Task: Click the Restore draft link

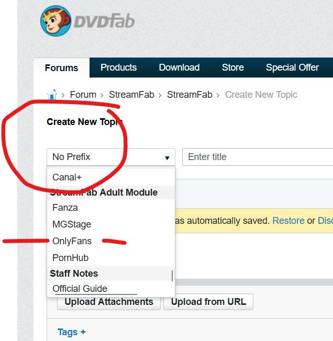Action: [288, 221]
